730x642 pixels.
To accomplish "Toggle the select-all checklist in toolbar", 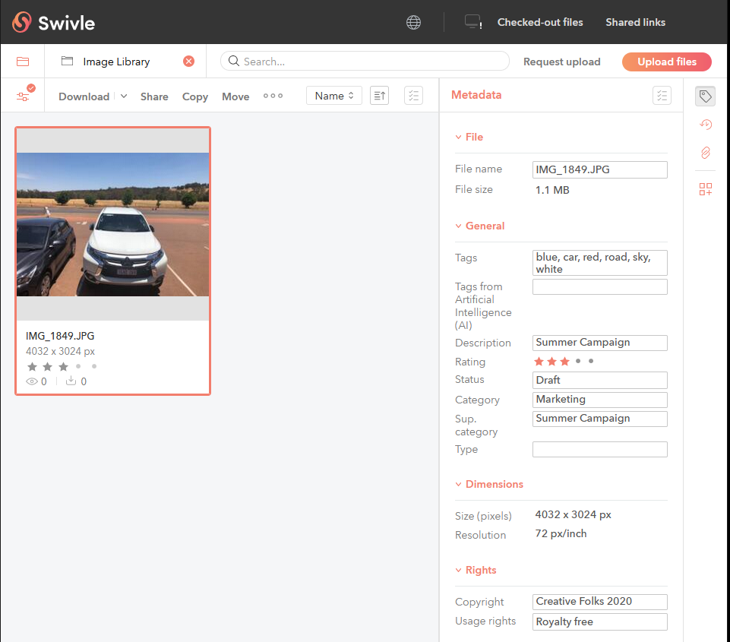I will coord(413,96).
